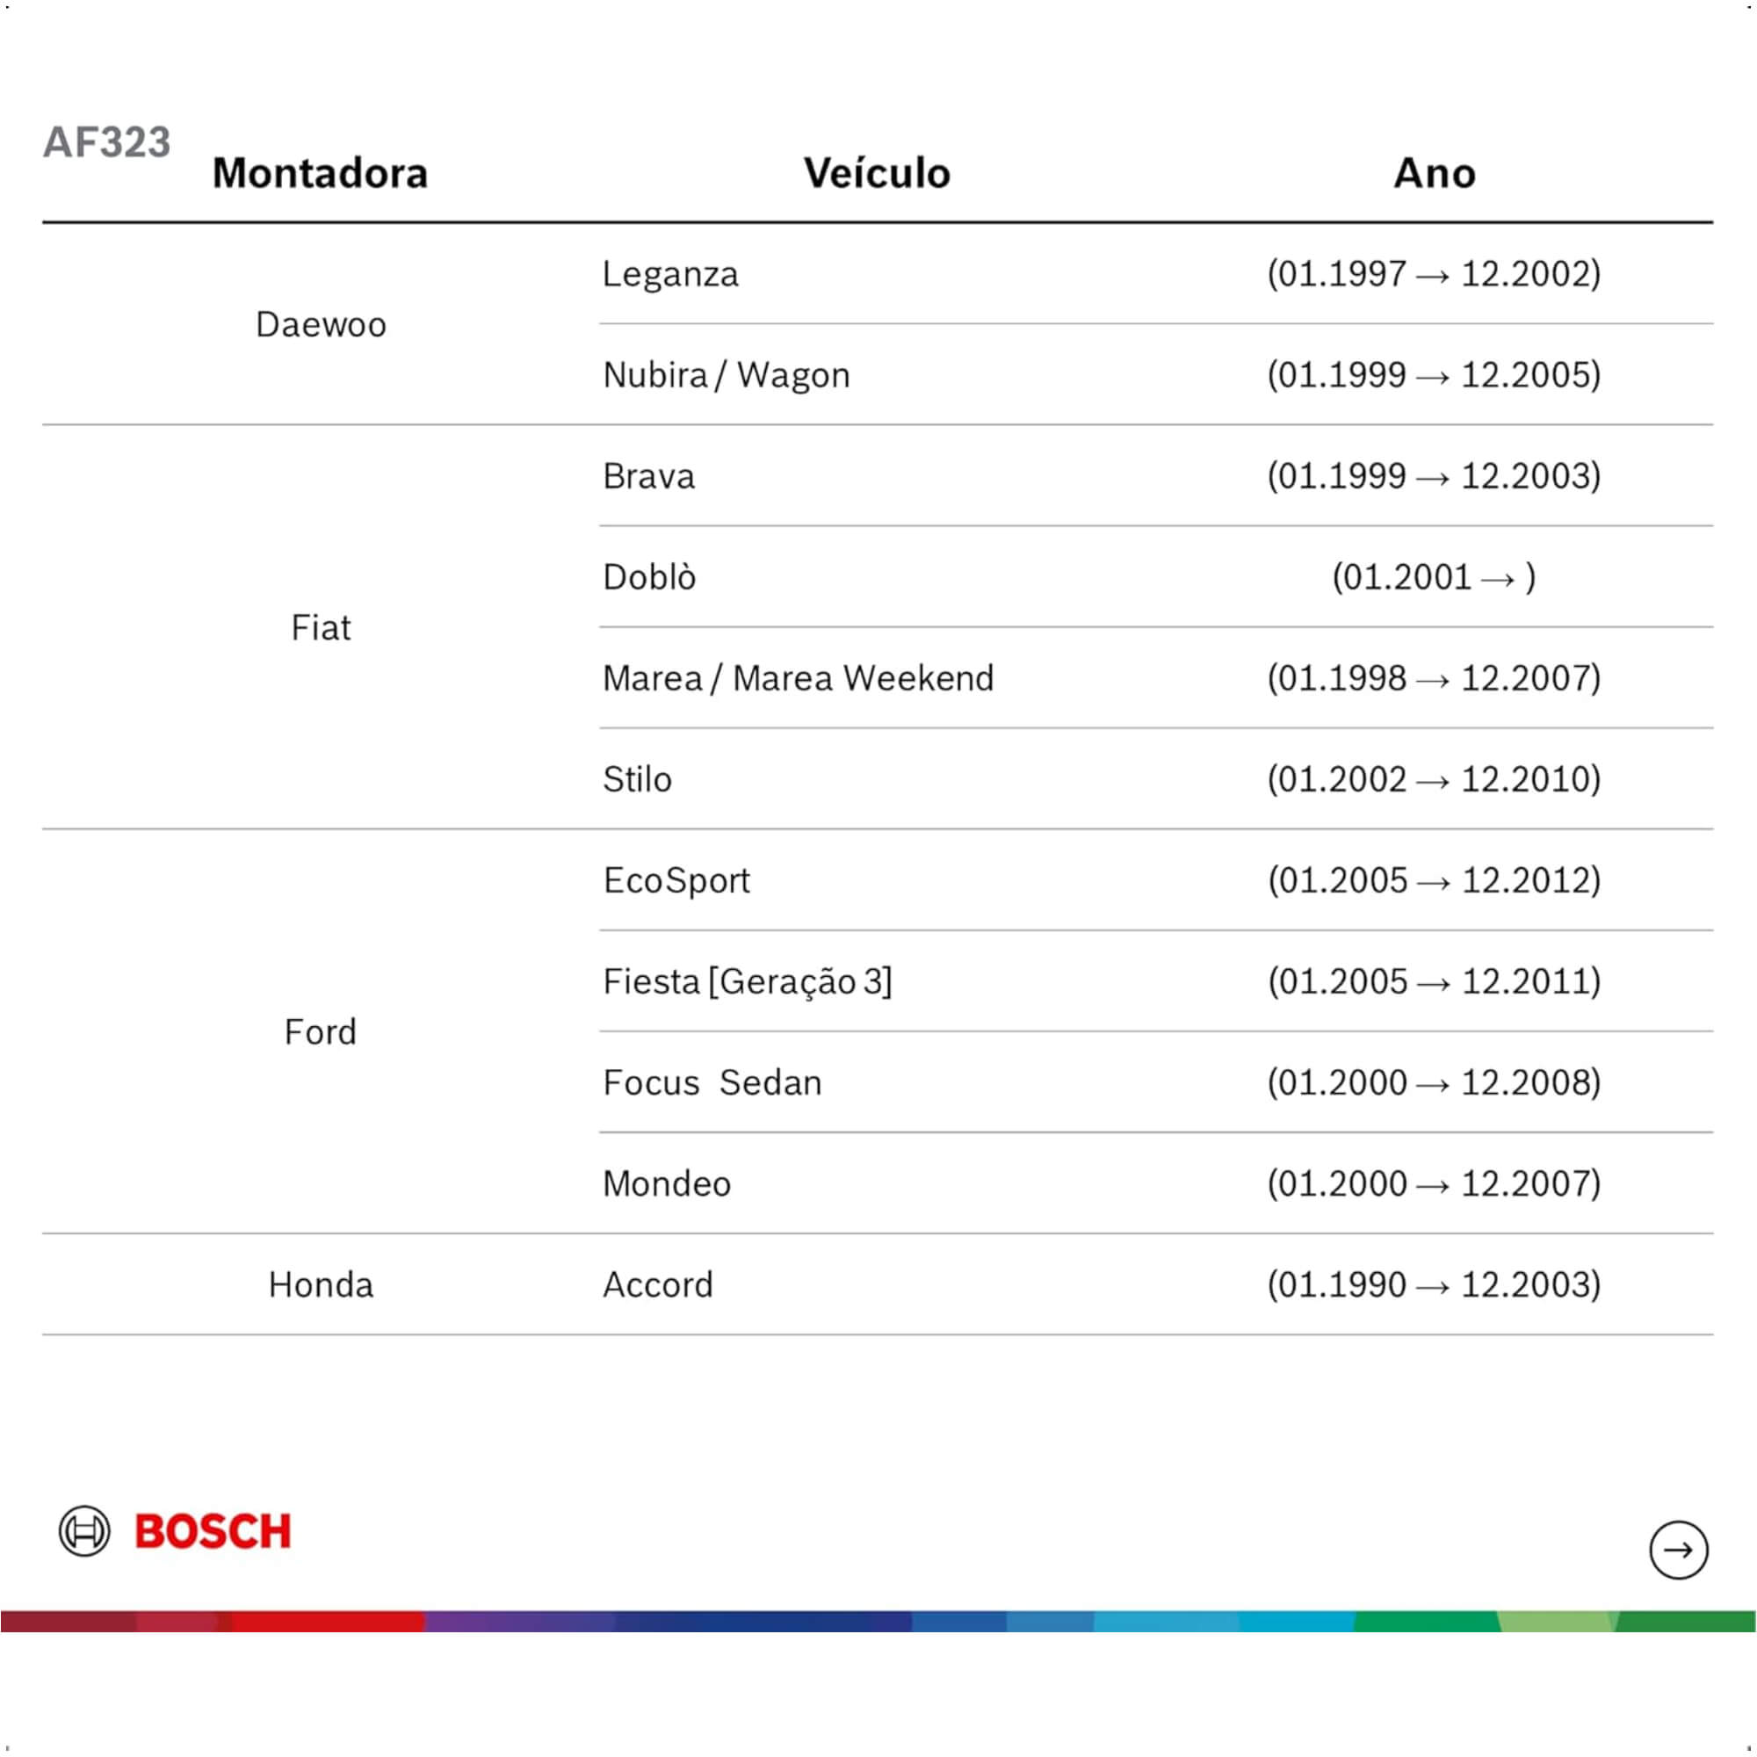Select year range 01.1999 → 12.2003
The width and height of the screenshot is (1757, 1757).
point(1435,475)
